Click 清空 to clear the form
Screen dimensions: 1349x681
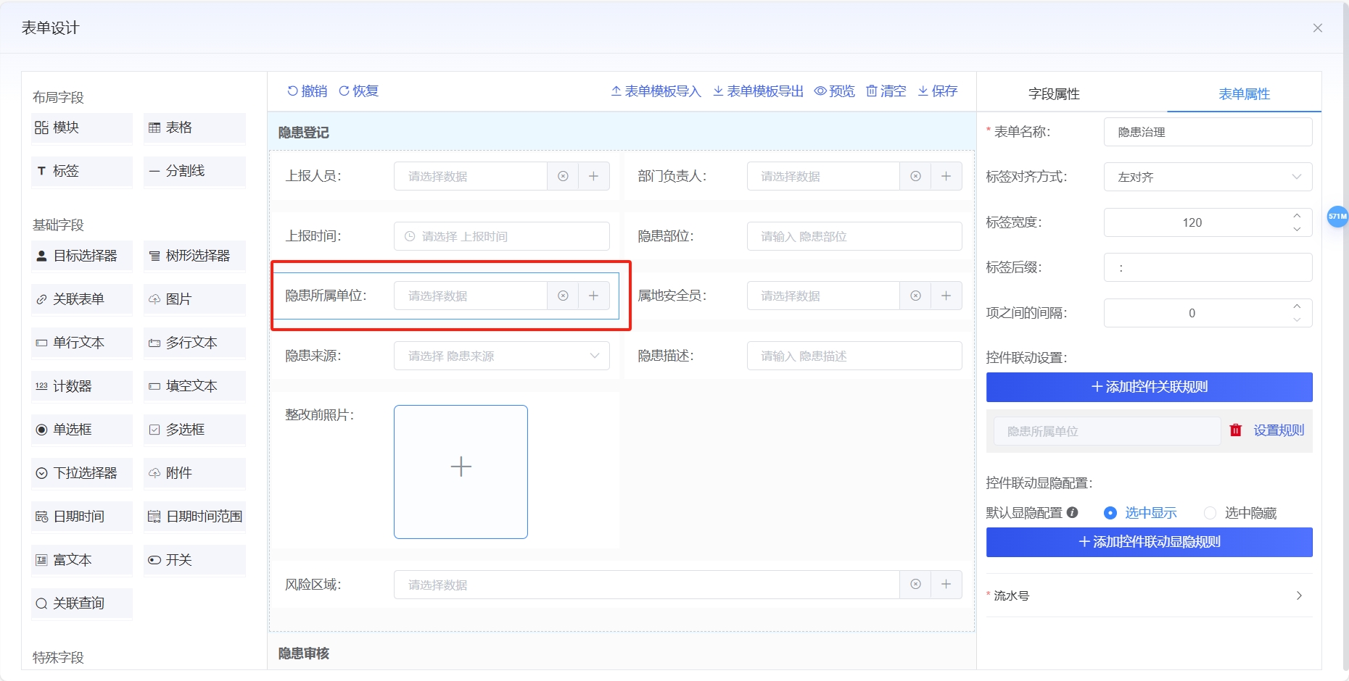pyautogui.click(x=886, y=91)
